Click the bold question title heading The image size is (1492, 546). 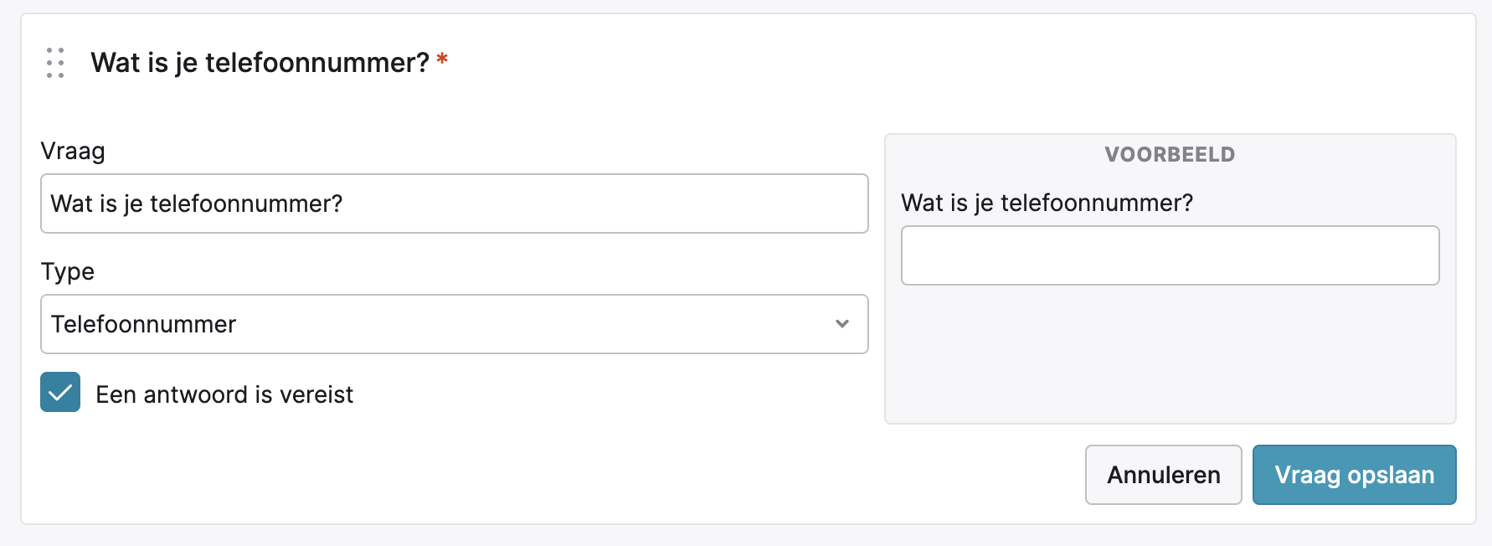click(260, 63)
